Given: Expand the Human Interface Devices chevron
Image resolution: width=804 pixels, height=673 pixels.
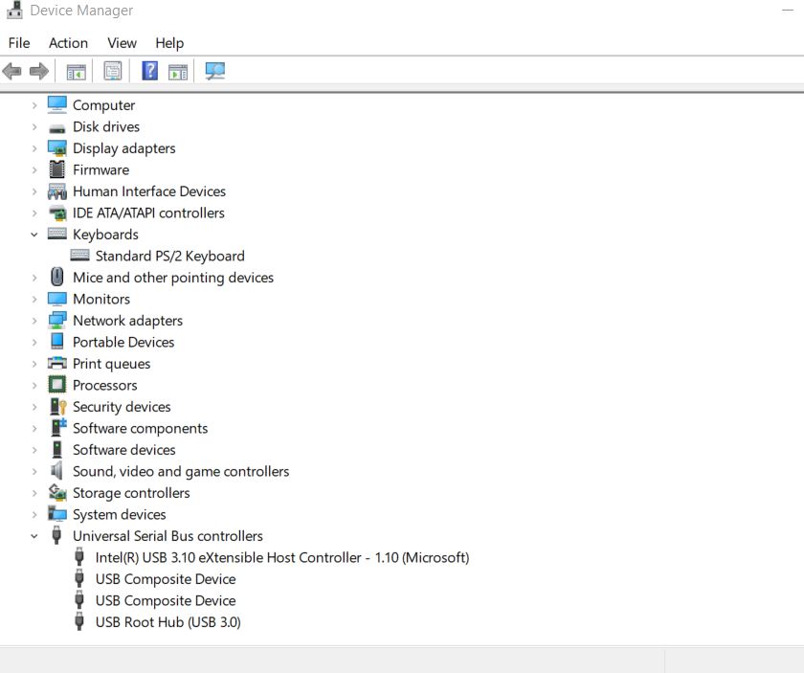Looking at the screenshot, I should (34, 191).
